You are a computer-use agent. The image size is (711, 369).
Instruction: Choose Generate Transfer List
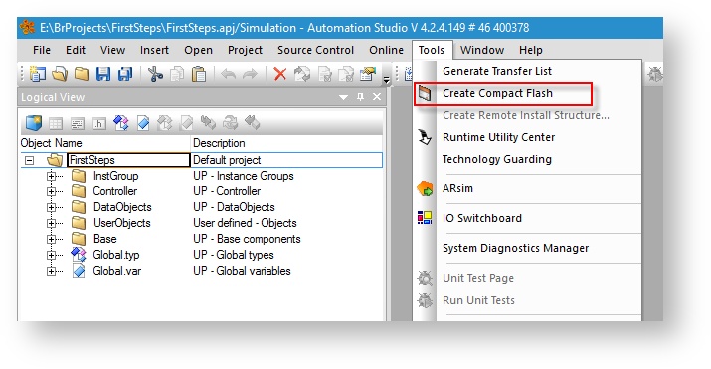click(x=497, y=71)
